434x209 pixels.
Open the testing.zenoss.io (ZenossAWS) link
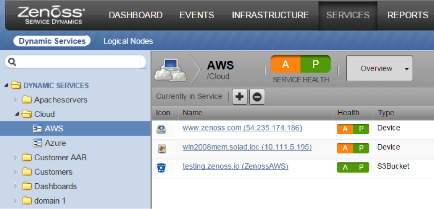point(235,166)
